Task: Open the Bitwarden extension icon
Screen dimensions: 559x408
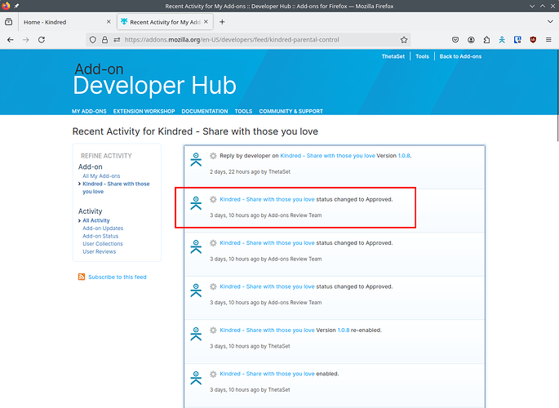Action: (x=517, y=40)
